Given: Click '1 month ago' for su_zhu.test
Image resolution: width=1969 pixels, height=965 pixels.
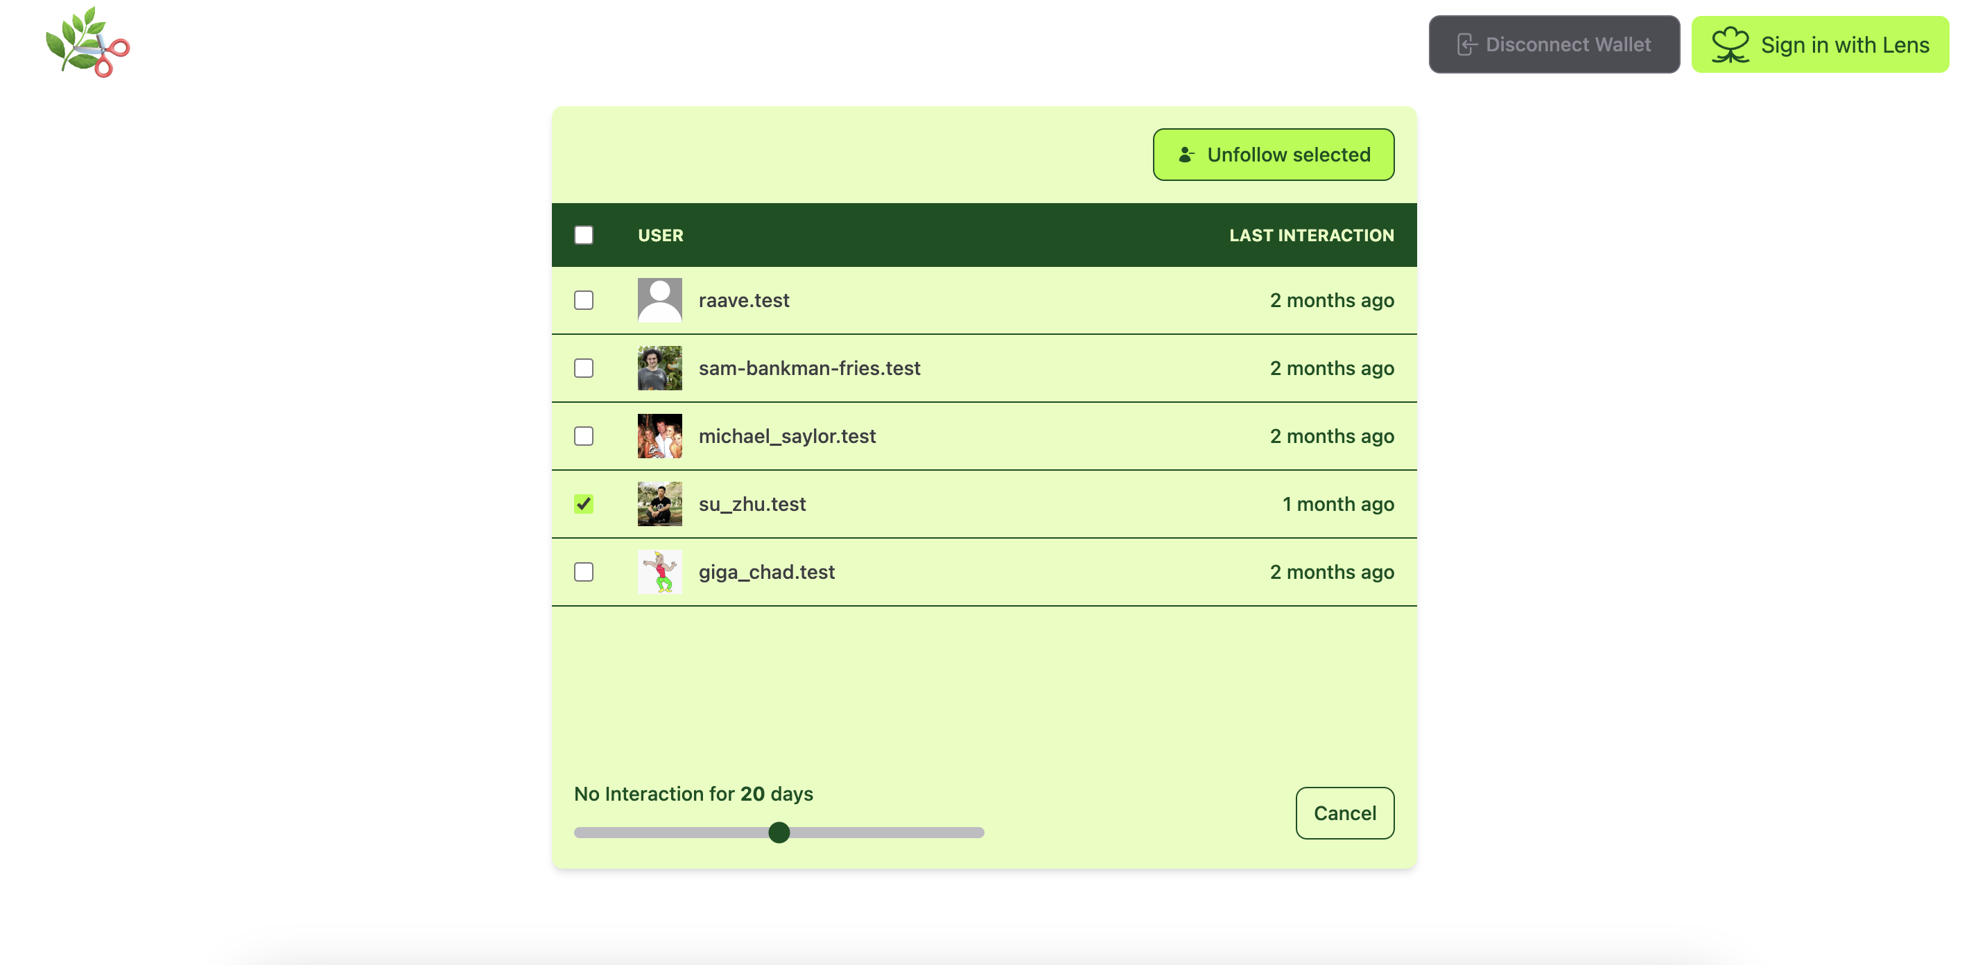Looking at the screenshot, I should [1338, 504].
